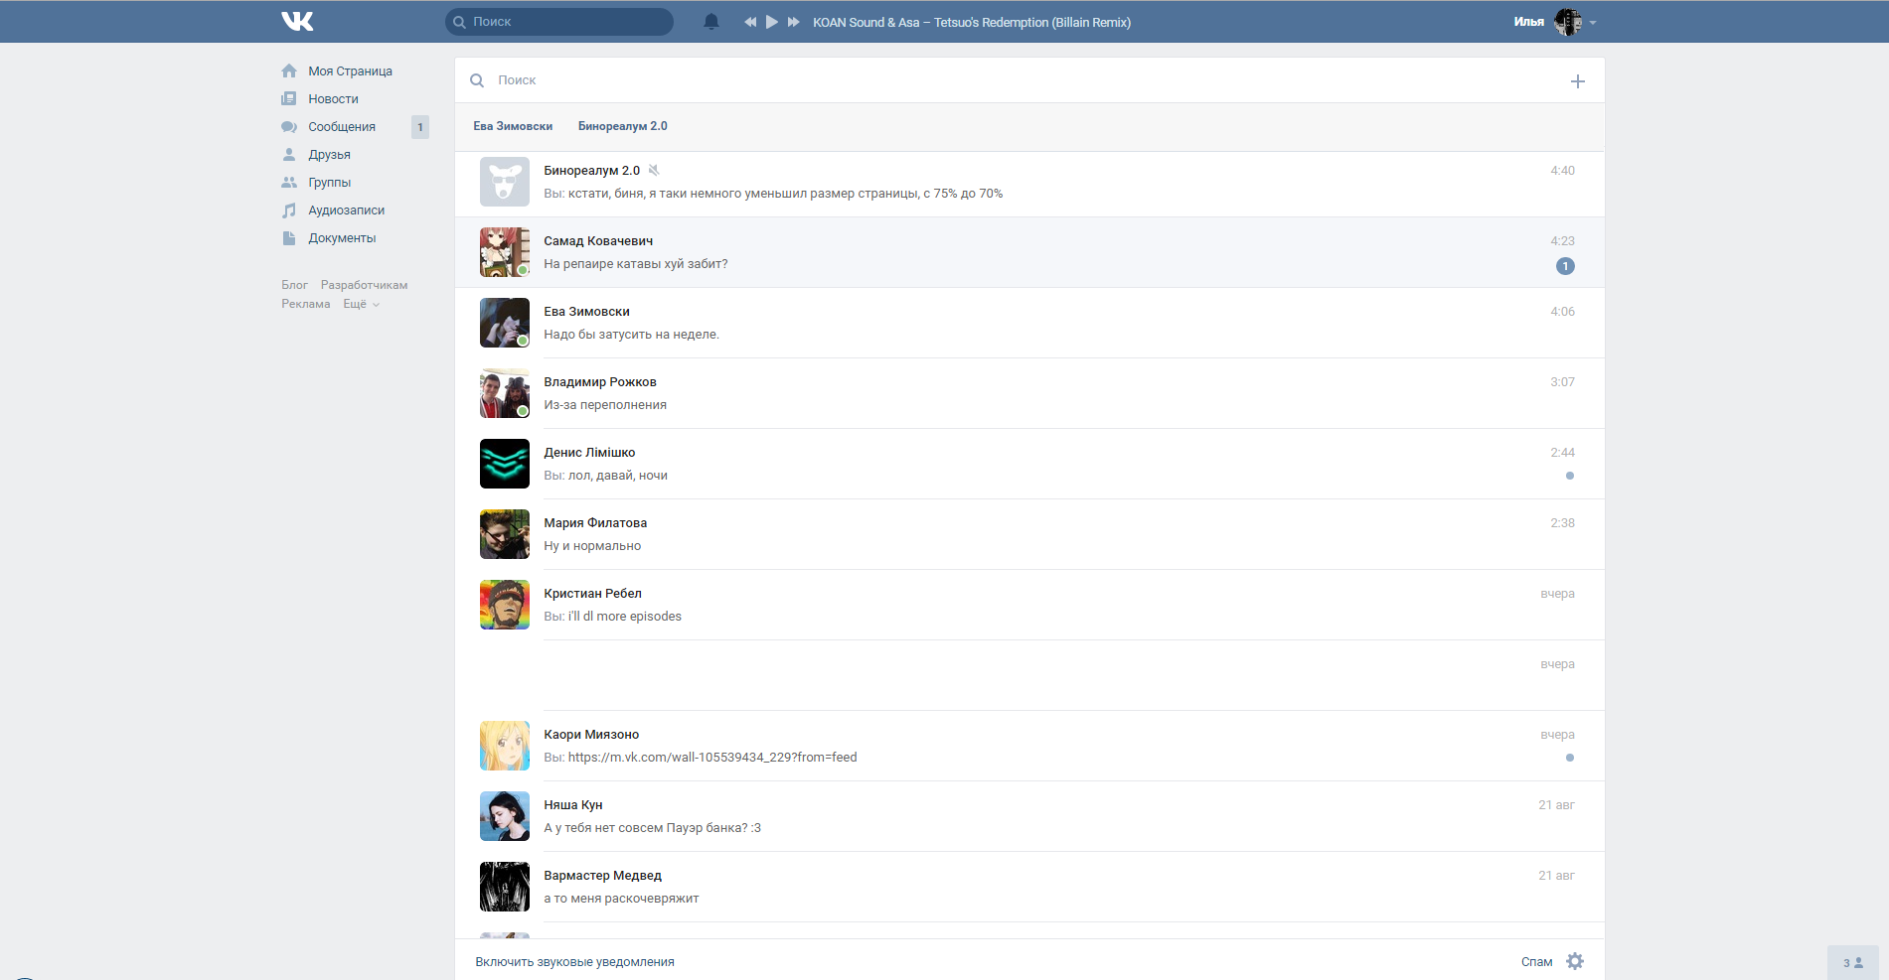Image resolution: width=1889 pixels, height=980 pixels.
Task: Open the chat with Кристиан Ребел
Action: (x=1029, y=605)
